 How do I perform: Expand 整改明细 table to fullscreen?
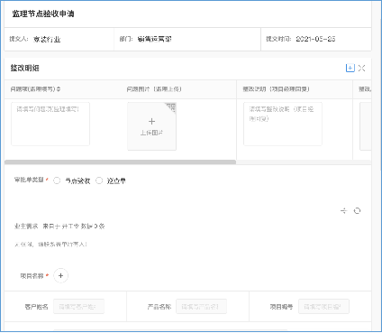361,68
